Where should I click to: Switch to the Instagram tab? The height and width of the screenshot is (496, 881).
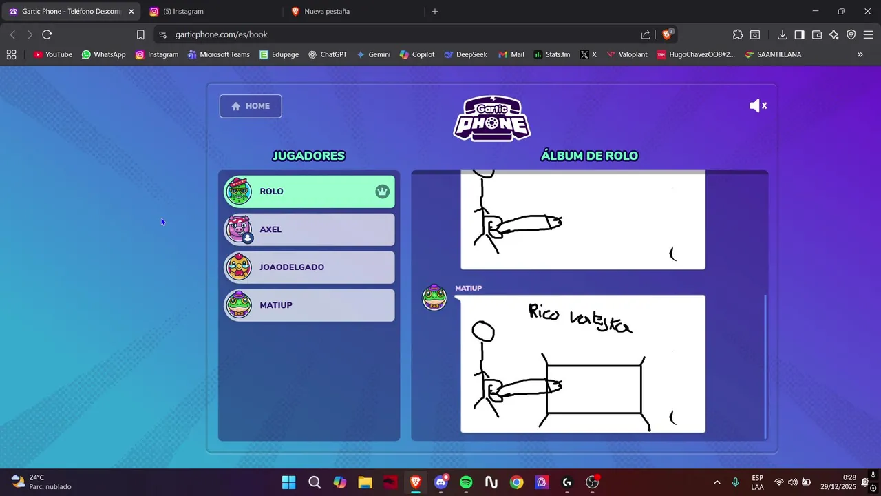click(x=211, y=12)
